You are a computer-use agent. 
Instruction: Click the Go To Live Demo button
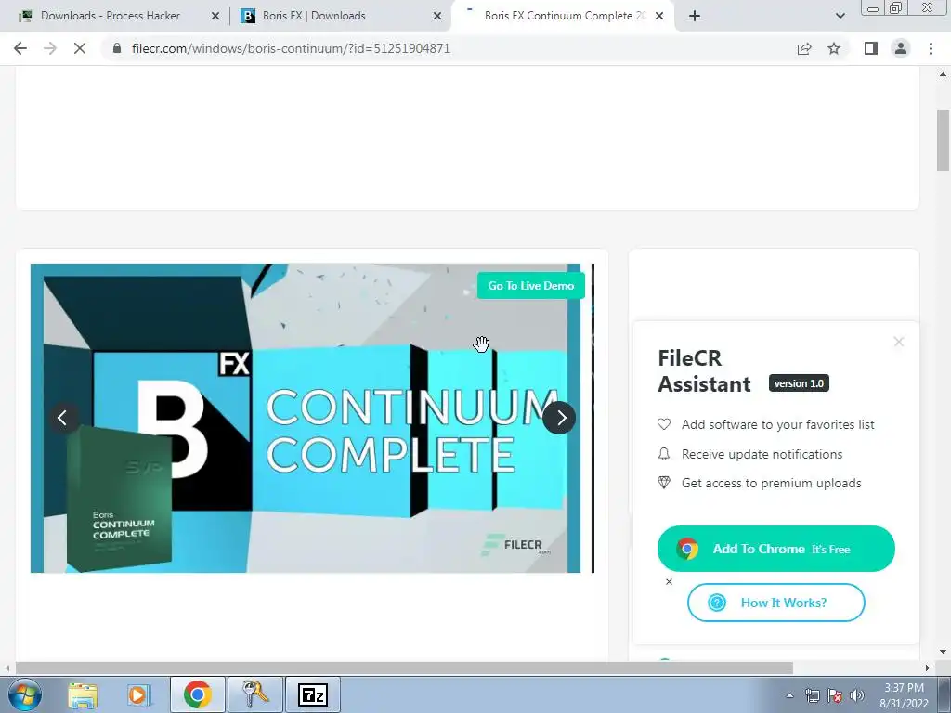pos(530,286)
